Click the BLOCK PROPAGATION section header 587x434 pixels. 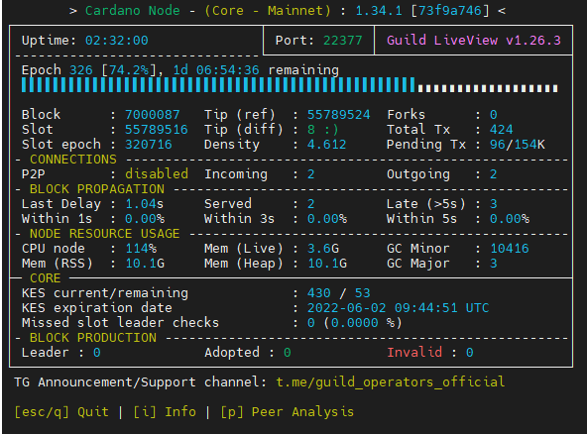[97, 189]
